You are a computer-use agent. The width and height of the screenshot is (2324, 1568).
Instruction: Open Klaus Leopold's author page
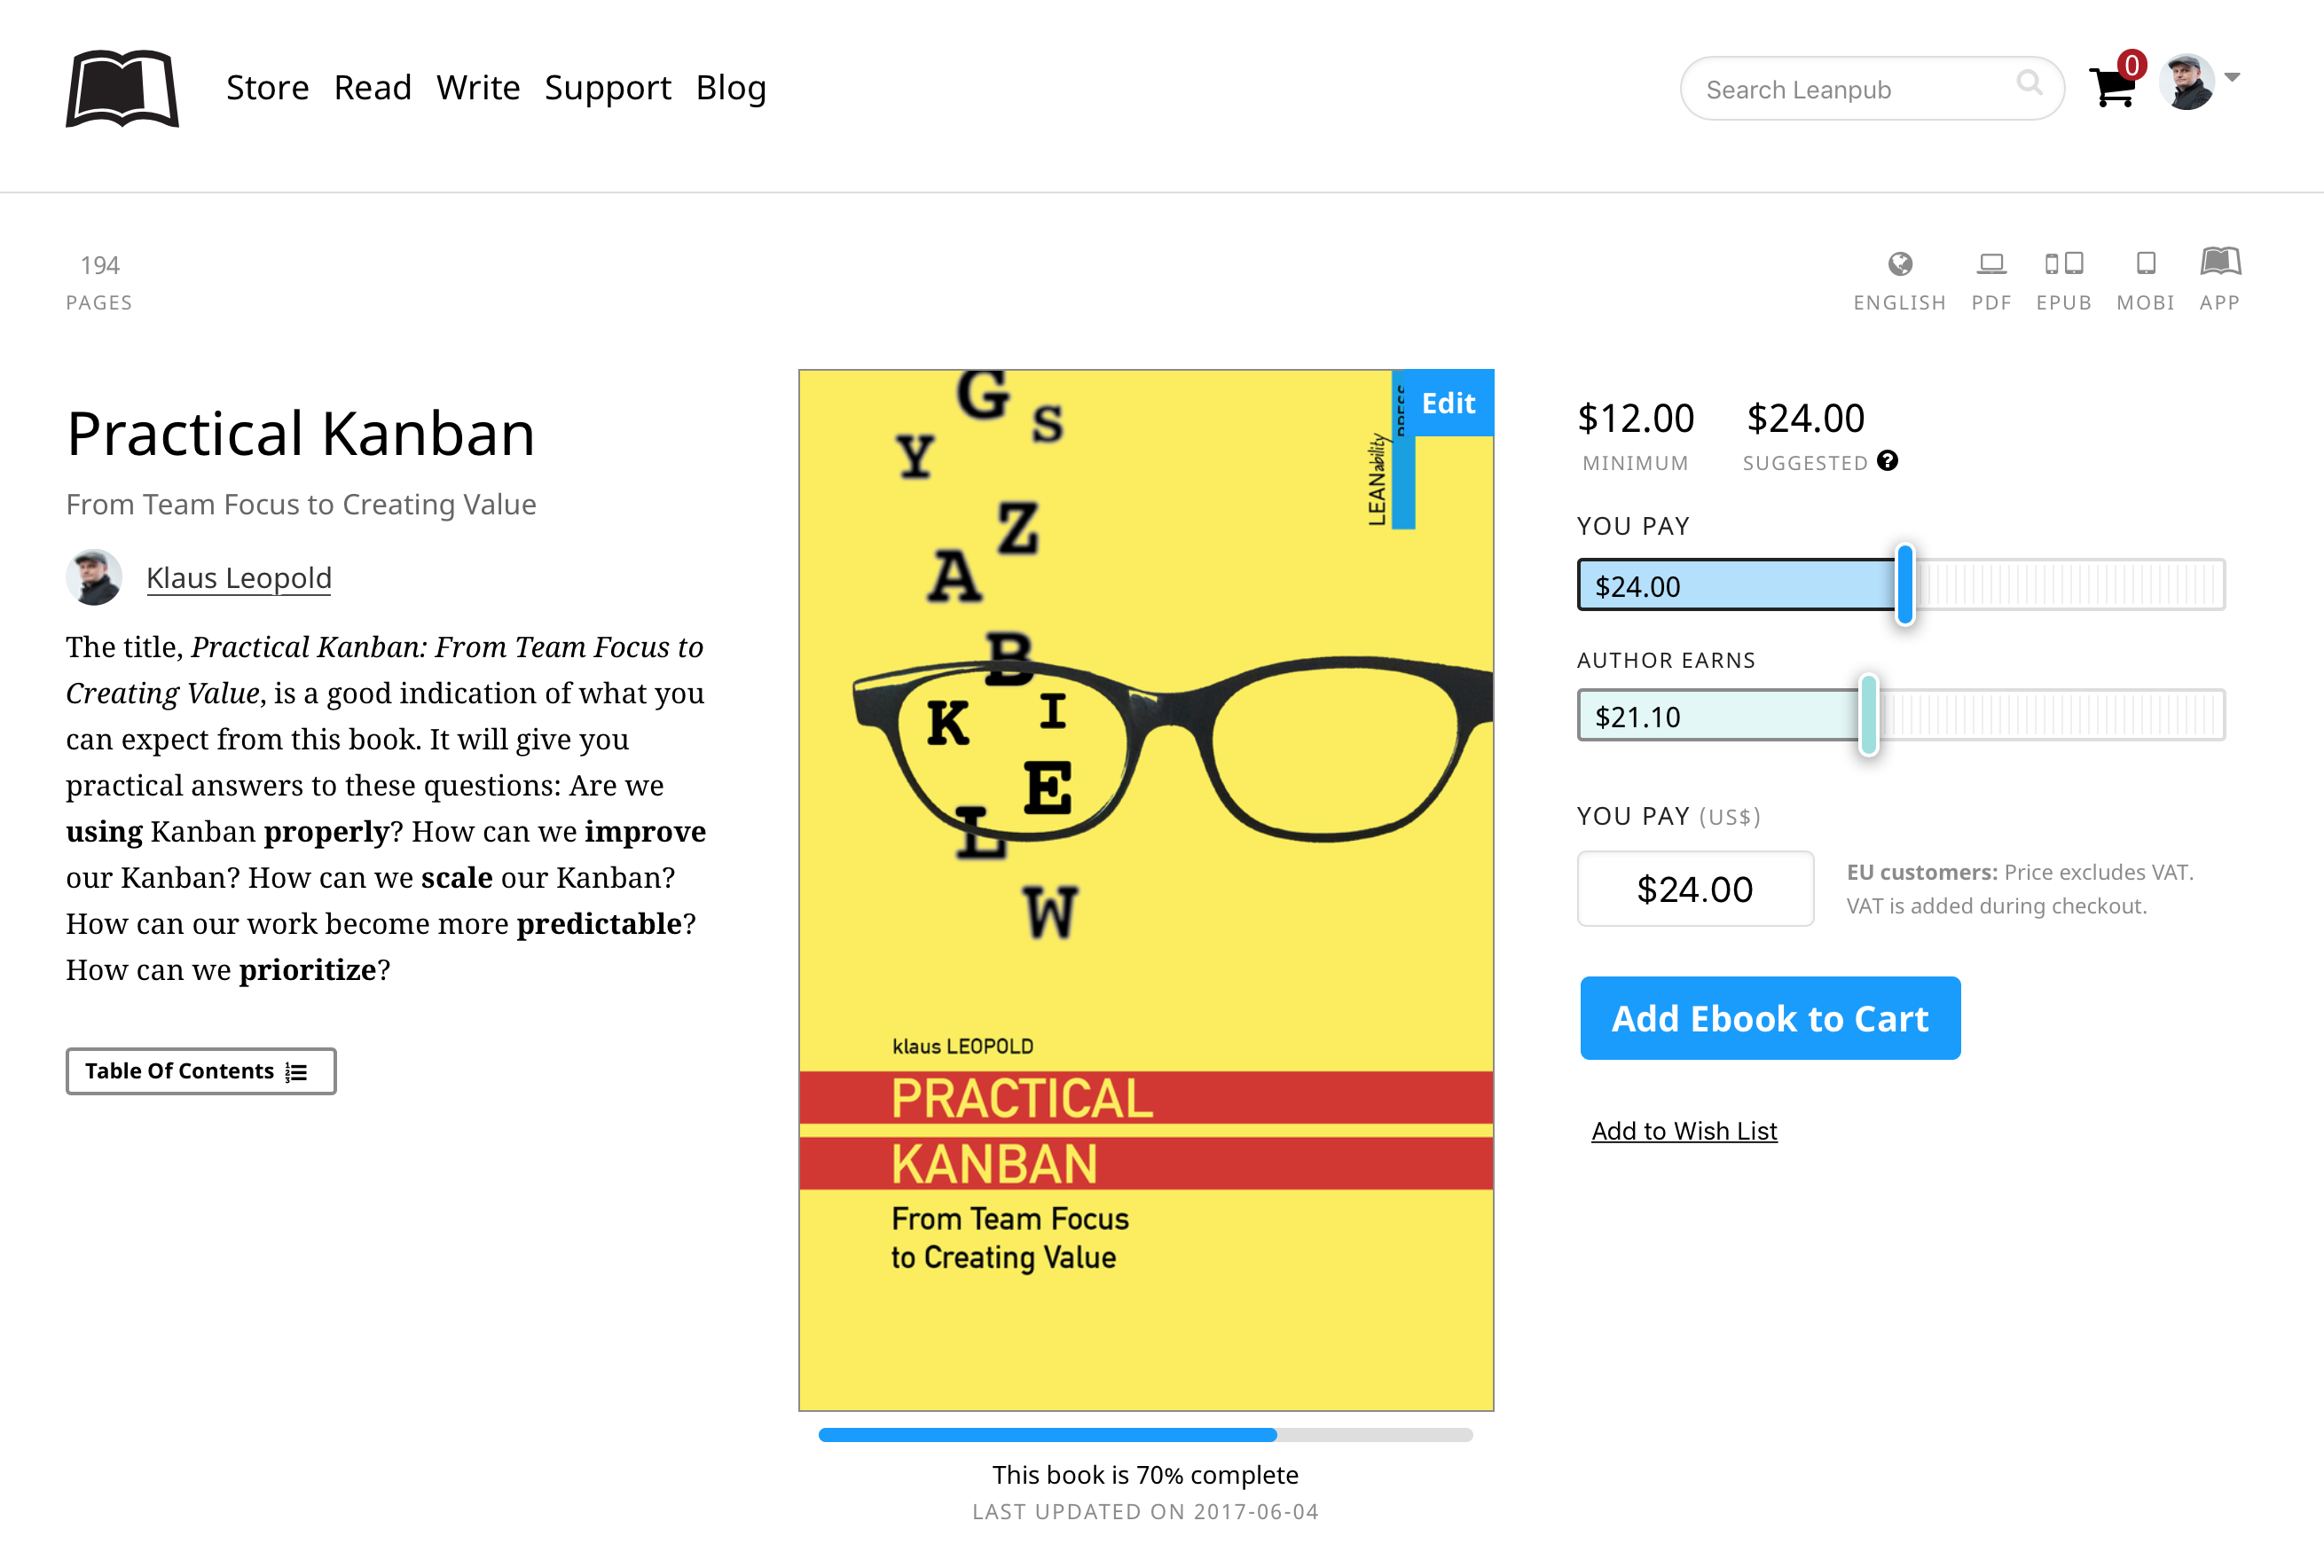pos(238,578)
